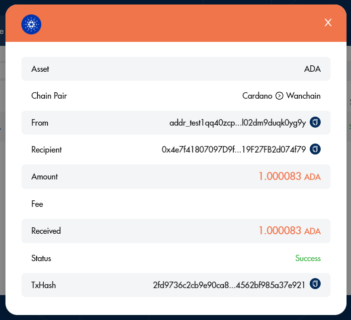Close the transaction details dialog
This screenshot has height=320, width=351.
pyautogui.click(x=328, y=22)
